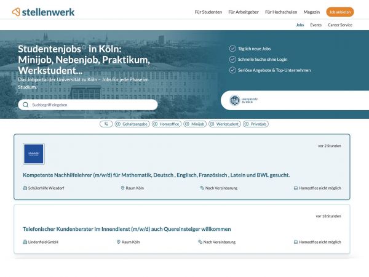Open the Für Studenten menu
The width and height of the screenshot is (369, 277).
point(208,12)
